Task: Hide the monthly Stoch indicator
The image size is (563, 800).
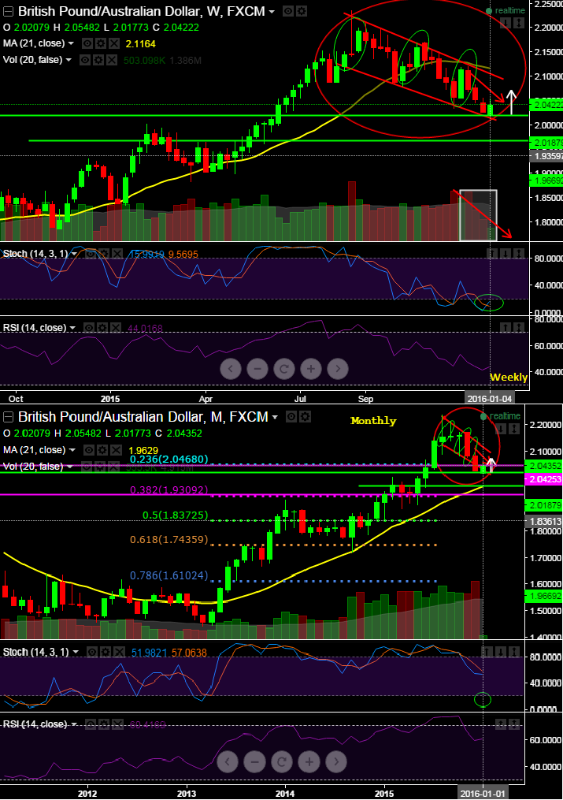Action: (91, 652)
